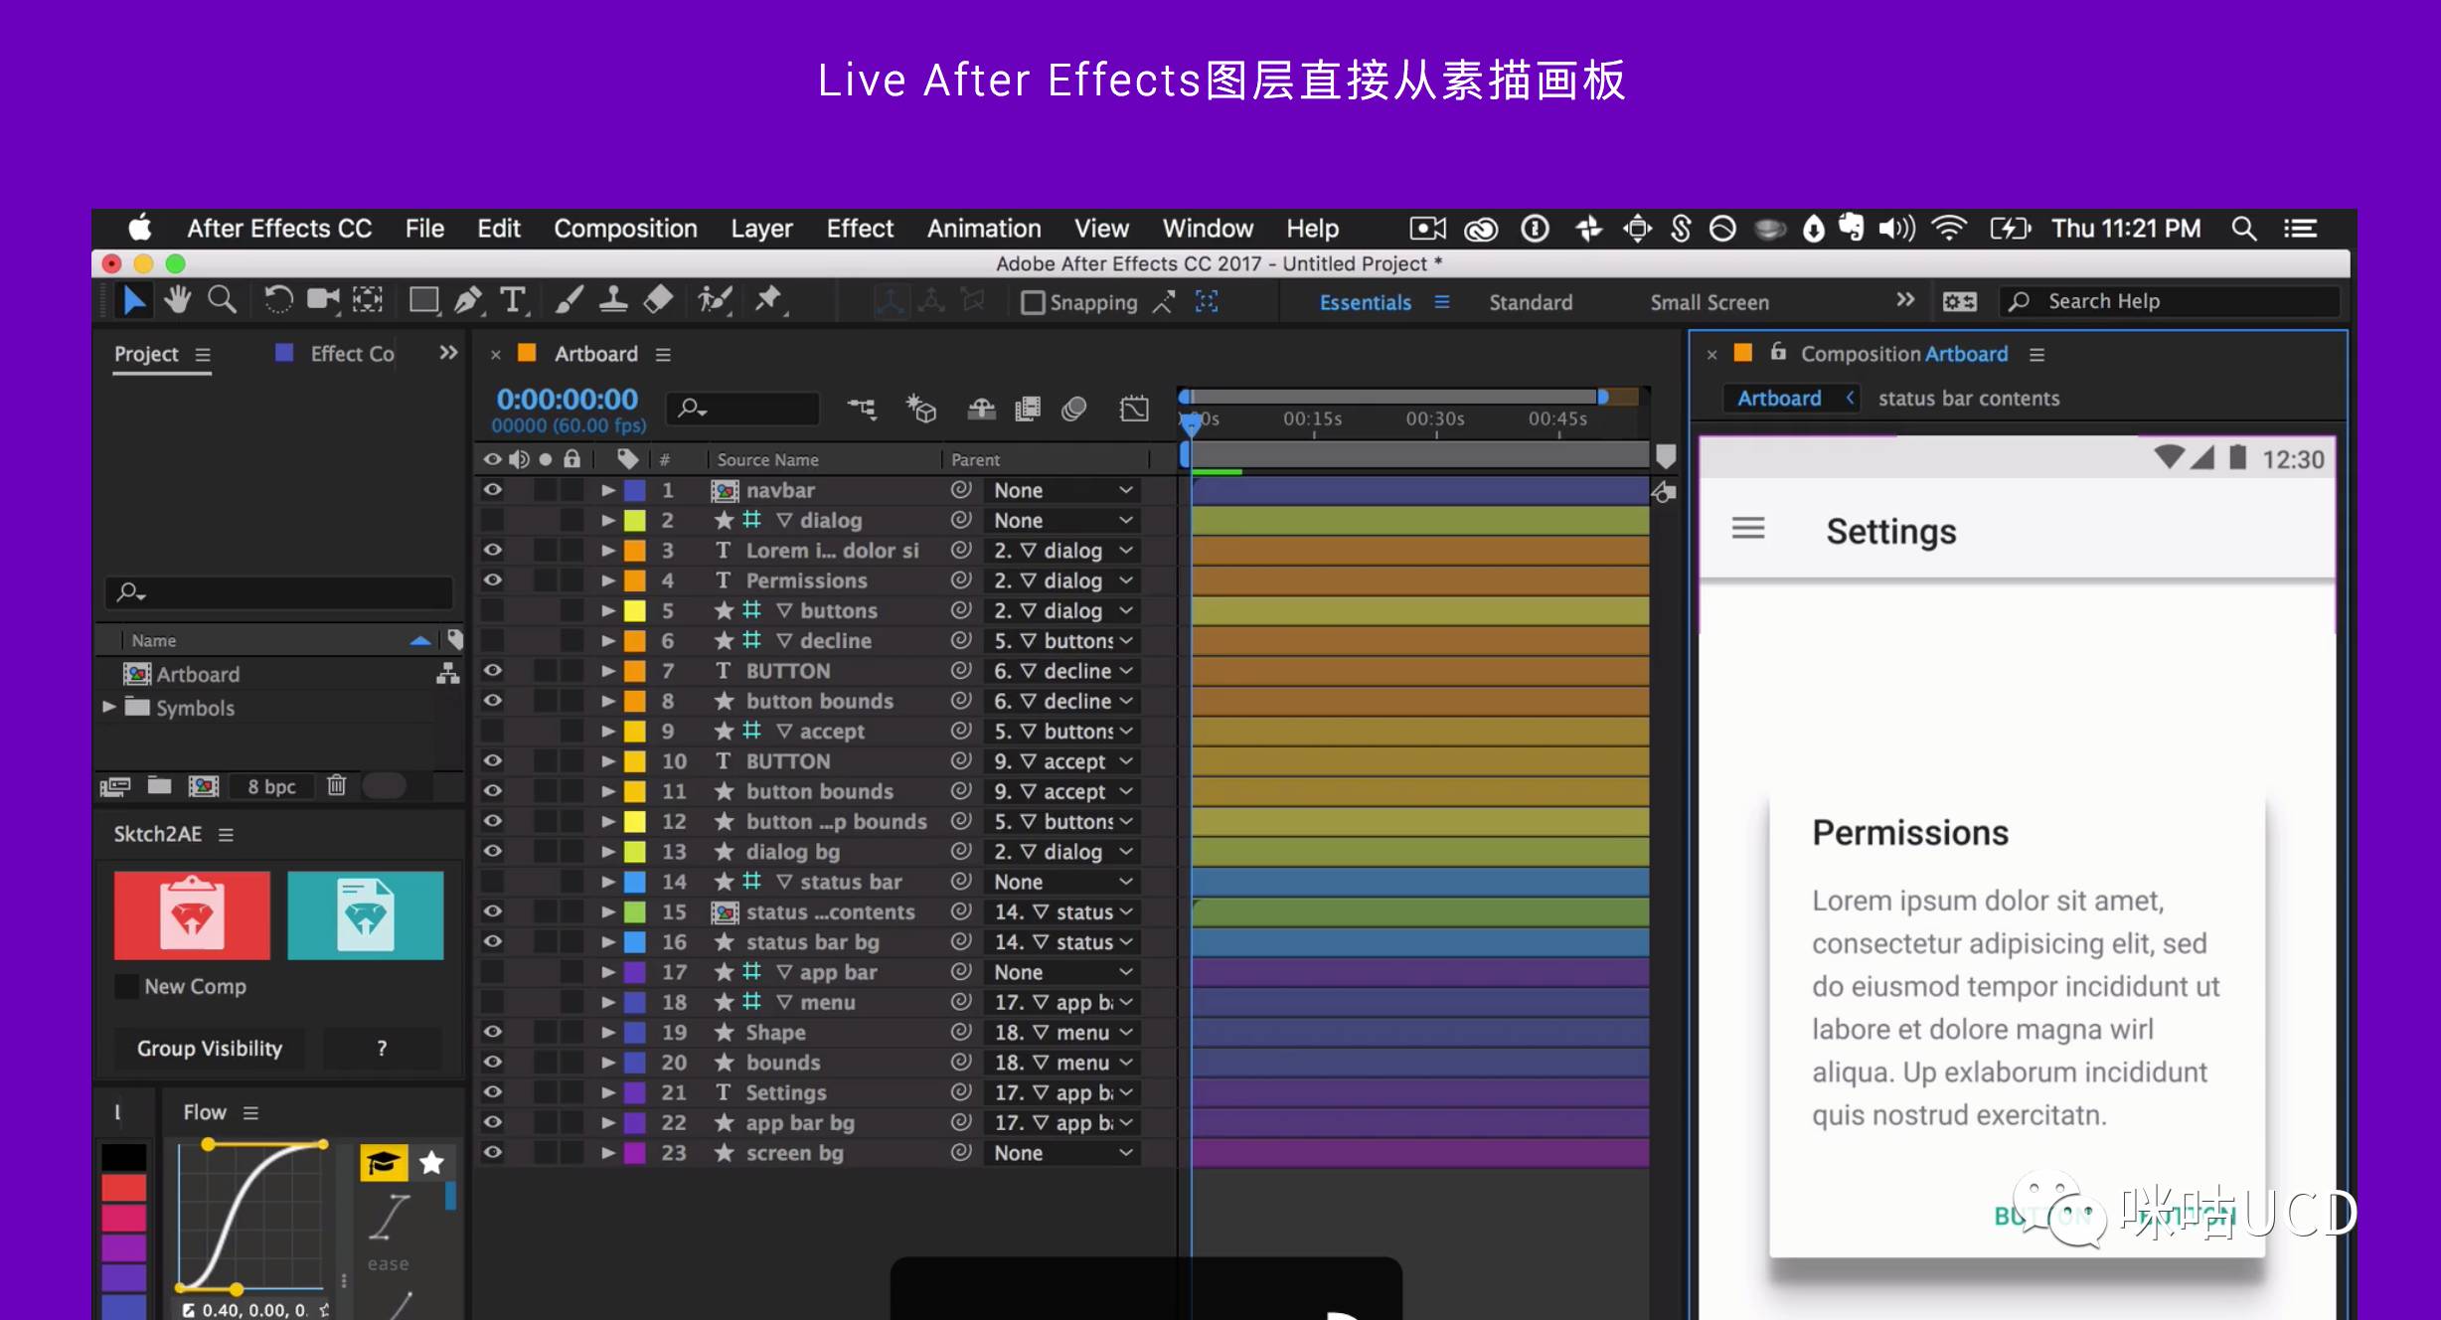Tick the New Comp checkbox
Viewport: 2441px width, 1320px height.
[127, 986]
